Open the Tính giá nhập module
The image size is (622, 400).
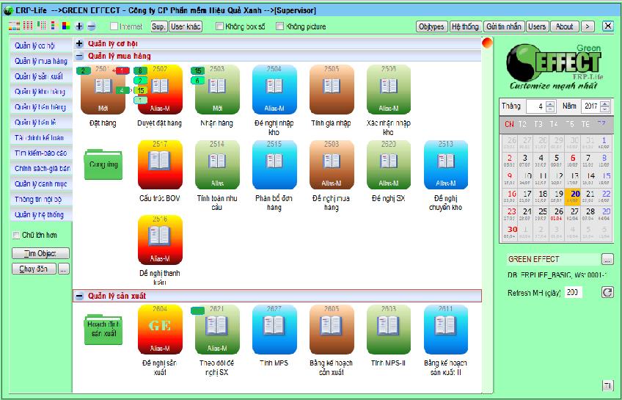tap(332, 90)
